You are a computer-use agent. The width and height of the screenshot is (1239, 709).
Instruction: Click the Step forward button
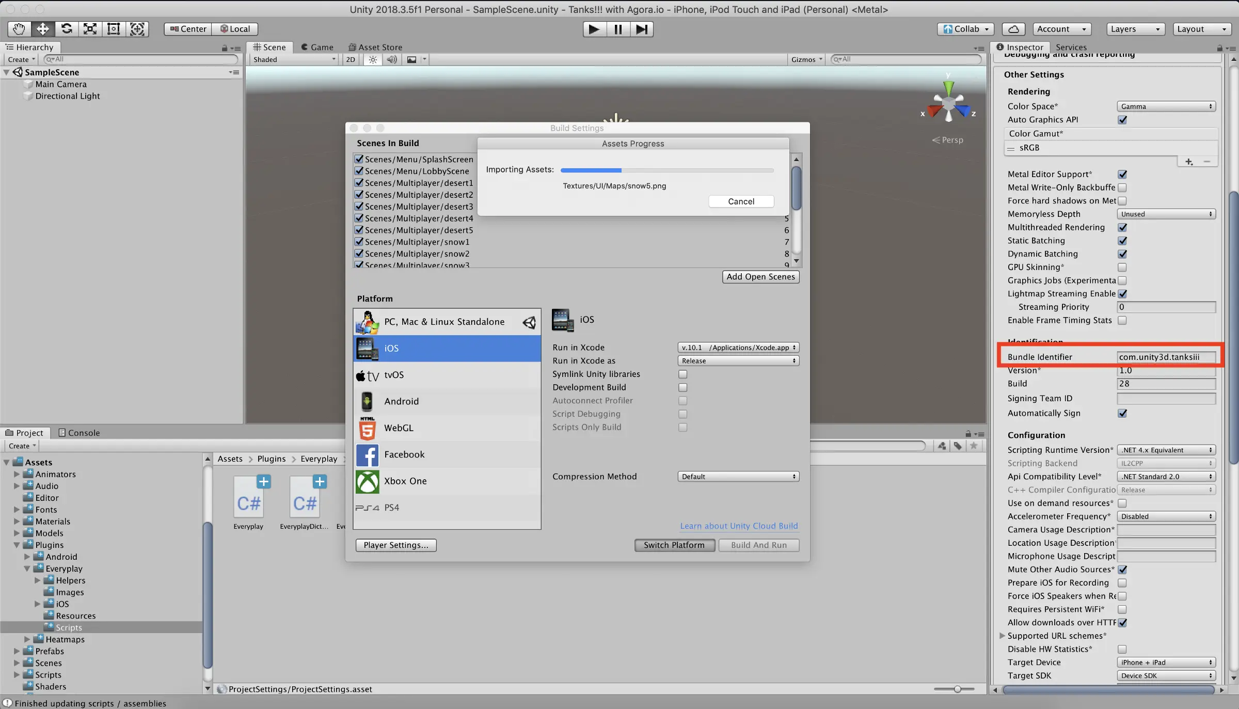tap(641, 29)
